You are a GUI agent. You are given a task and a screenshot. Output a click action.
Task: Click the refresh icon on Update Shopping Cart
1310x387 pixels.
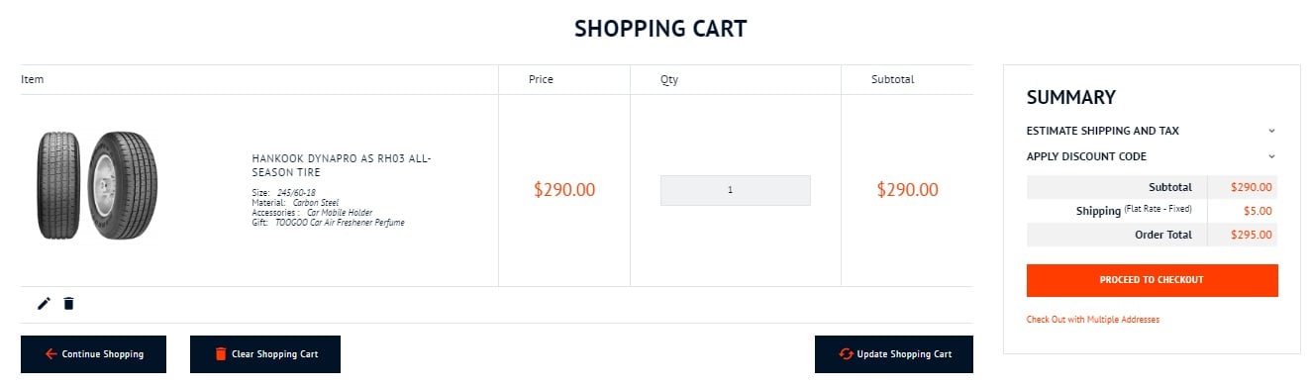846,354
